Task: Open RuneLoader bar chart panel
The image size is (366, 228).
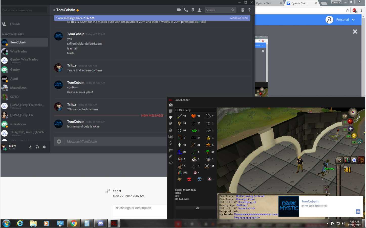Action: click(x=170, y=137)
